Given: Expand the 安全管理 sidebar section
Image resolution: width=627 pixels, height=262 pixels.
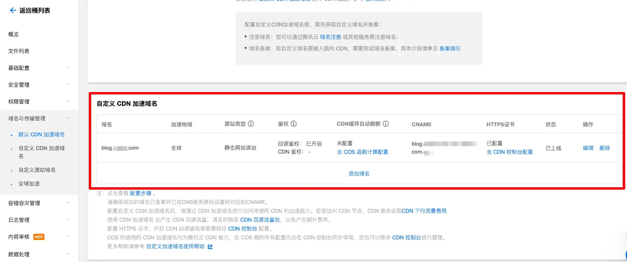Looking at the screenshot, I should (68, 85).
